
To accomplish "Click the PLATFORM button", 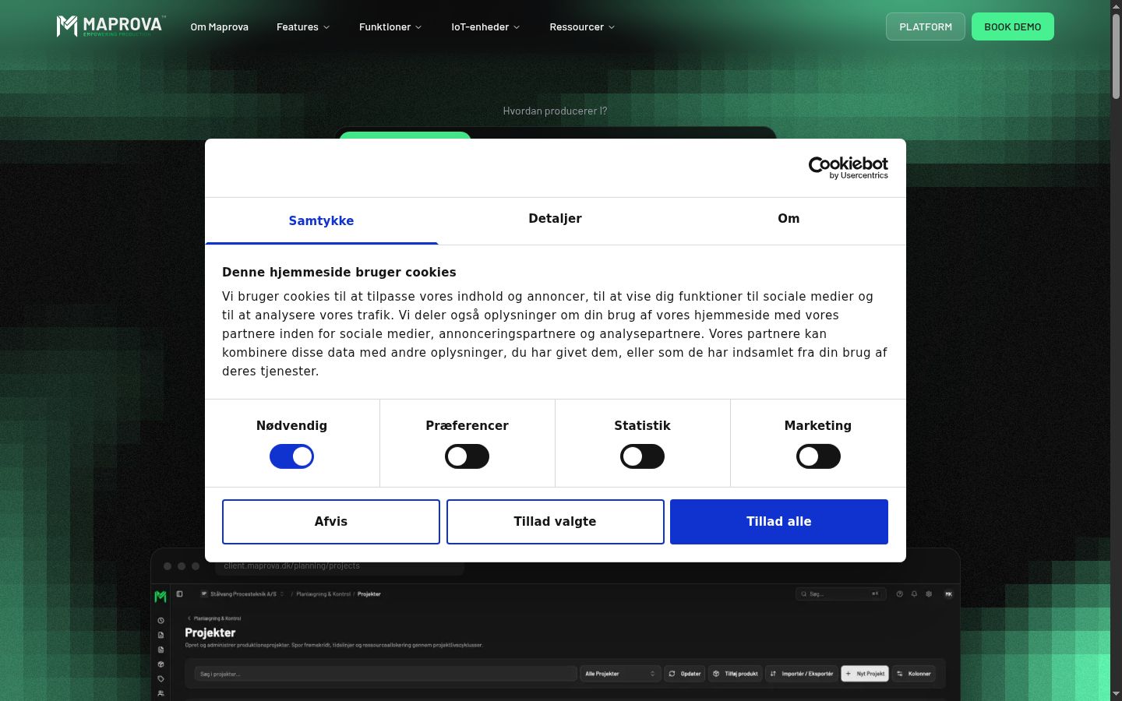I will click(926, 26).
